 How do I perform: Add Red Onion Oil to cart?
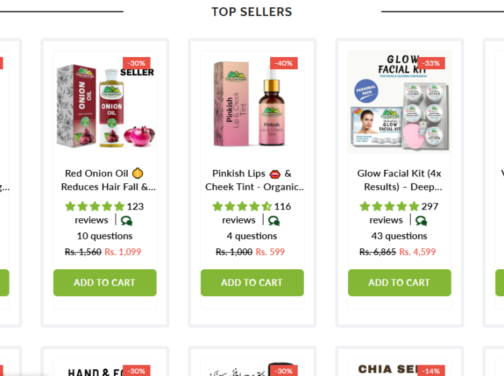[x=105, y=283]
